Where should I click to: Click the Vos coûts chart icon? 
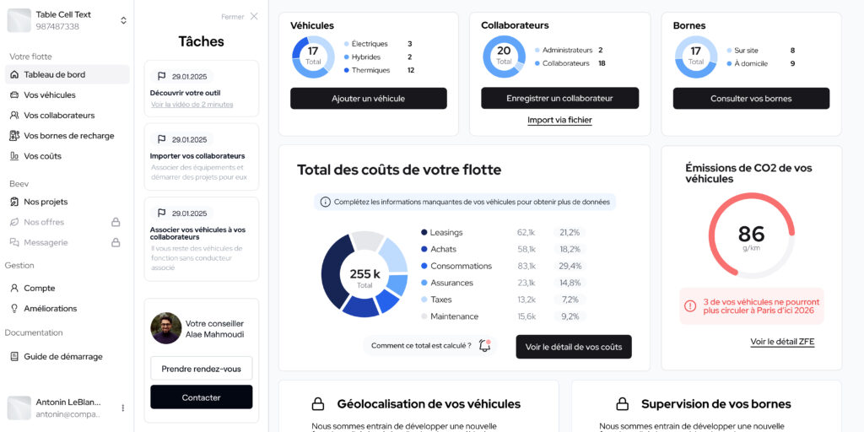tap(14, 156)
